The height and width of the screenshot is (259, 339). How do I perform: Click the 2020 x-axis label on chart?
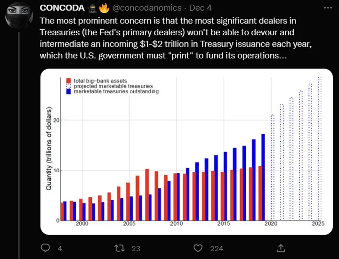tap(272, 225)
